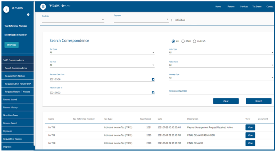This screenshot has height=152, width=276.
Task: Click the info icon under user name
Action: [x=28, y=14]
